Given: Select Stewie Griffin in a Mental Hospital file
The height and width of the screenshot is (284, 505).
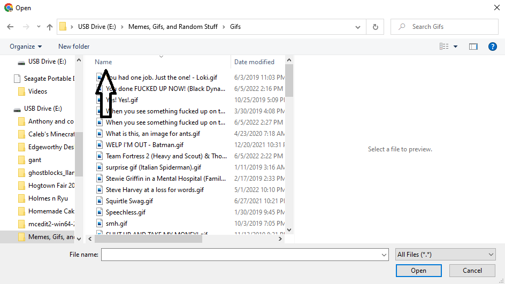Looking at the screenshot, I should pos(165,179).
